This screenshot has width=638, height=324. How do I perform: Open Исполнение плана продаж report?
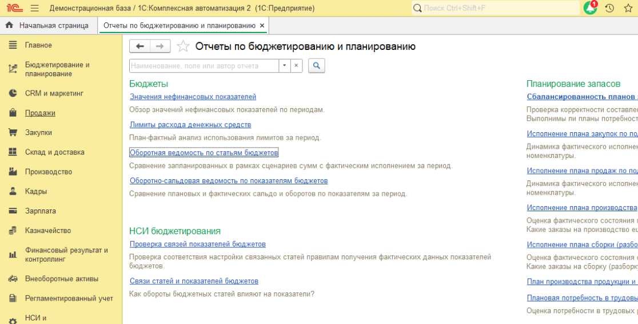[582, 171]
